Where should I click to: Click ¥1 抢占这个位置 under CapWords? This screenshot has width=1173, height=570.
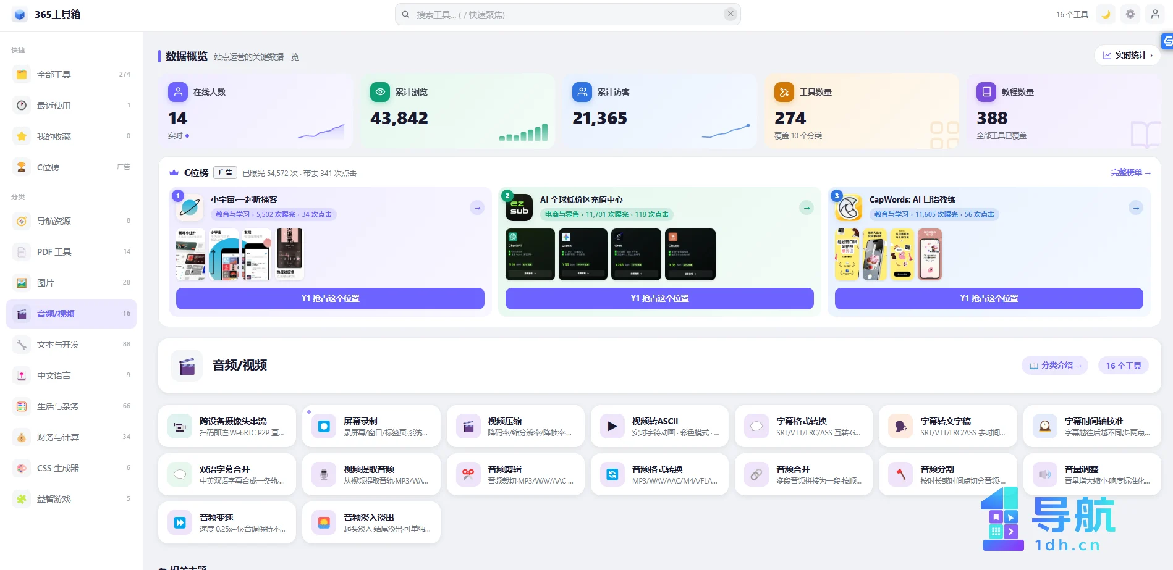989,298
